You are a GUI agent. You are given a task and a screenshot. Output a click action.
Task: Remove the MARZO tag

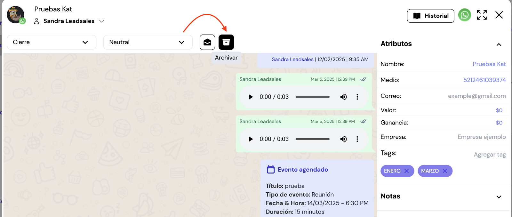coord(445,171)
